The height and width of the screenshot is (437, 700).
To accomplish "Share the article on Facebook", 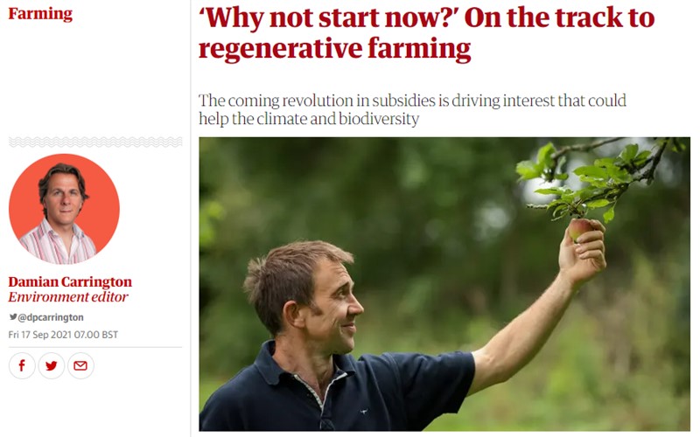I will pos(22,365).
